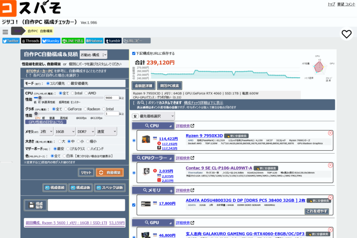Open 優先価格選択 dropdown

[x=157, y=116]
